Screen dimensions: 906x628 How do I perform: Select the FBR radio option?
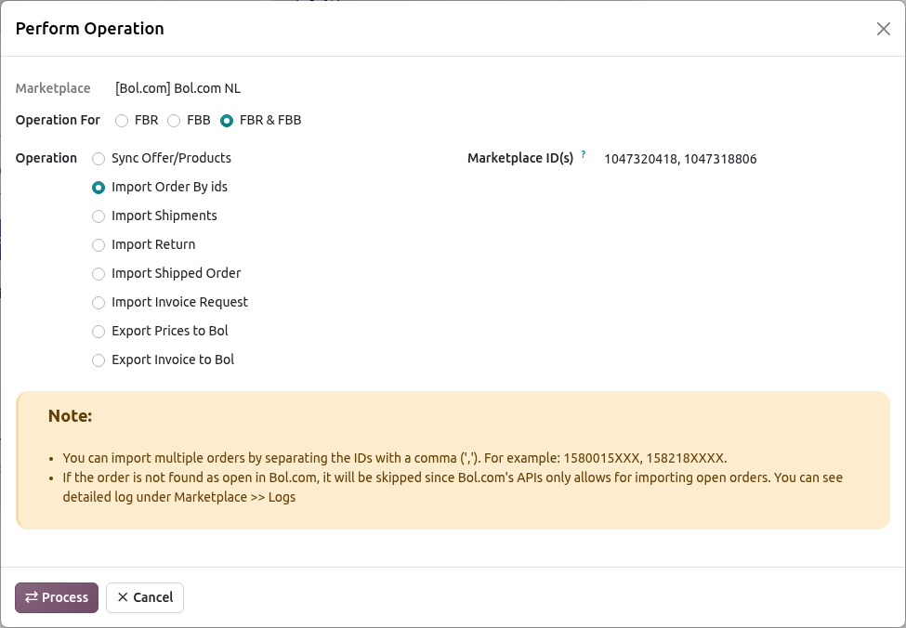point(122,121)
